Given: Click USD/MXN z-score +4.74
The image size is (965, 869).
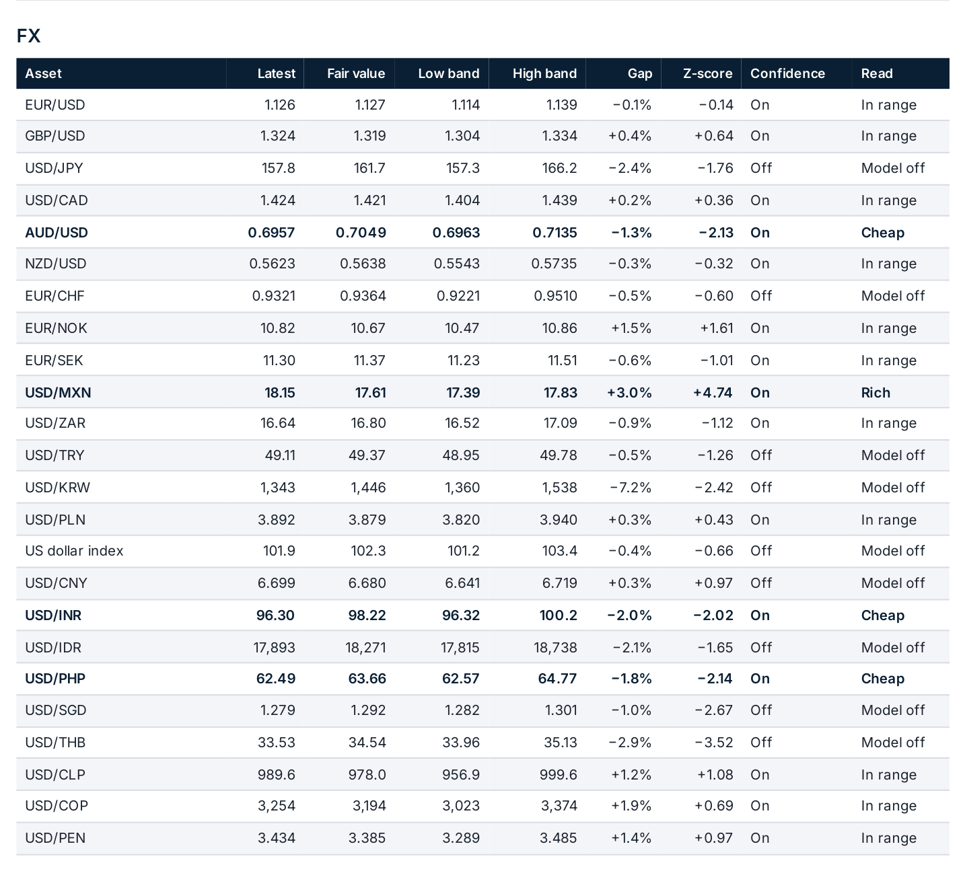Looking at the screenshot, I should pos(713,393).
